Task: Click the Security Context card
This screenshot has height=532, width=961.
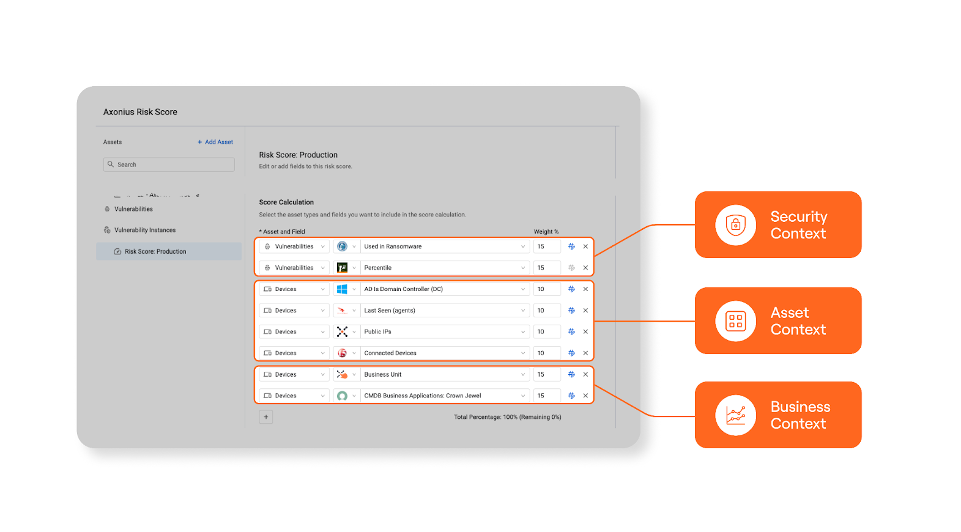Action: pos(778,224)
